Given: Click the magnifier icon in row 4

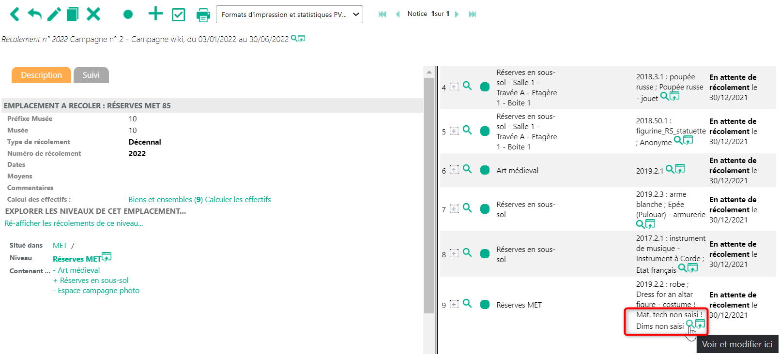Looking at the screenshot, I should coord(467,86).
